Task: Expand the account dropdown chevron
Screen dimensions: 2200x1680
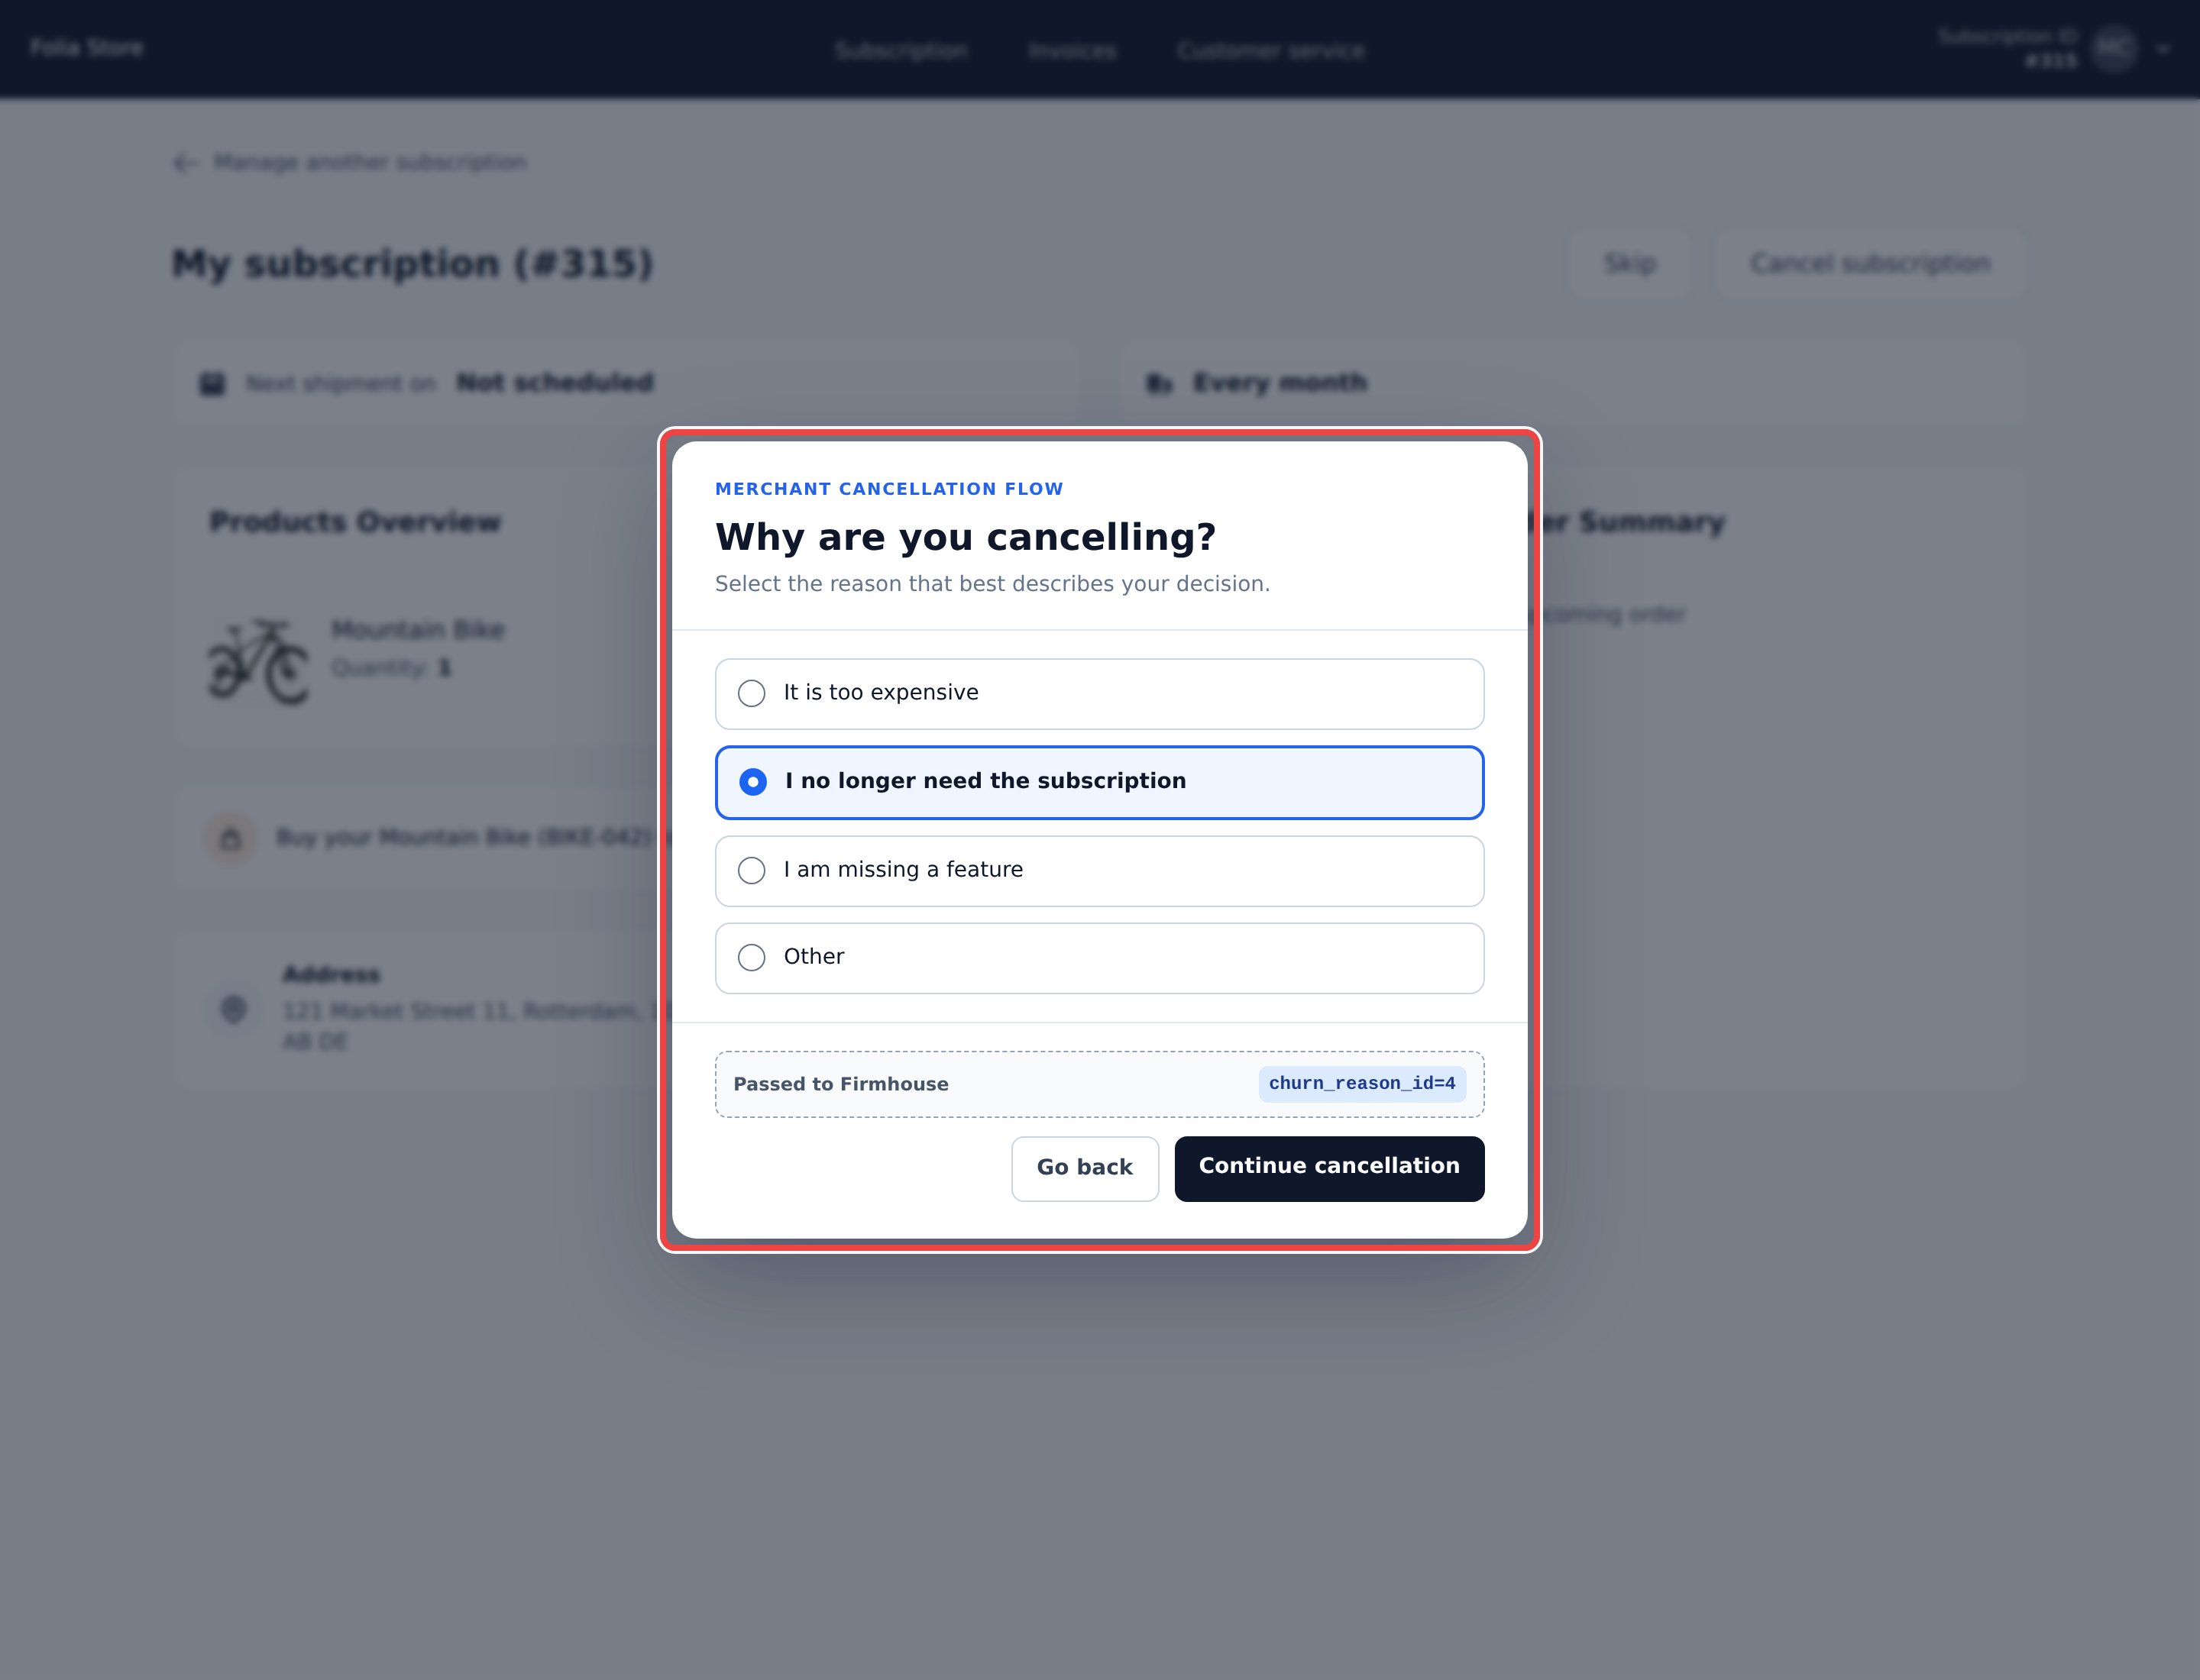Action: (x=2163, y=48)
